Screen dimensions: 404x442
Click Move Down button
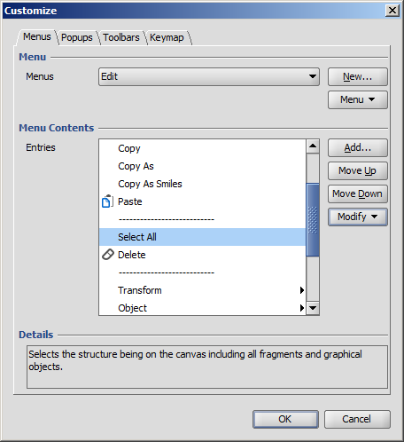(x=358, y=193)
